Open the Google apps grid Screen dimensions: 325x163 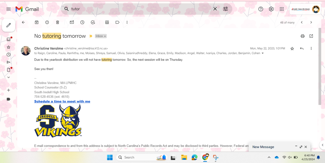(282, 9)
